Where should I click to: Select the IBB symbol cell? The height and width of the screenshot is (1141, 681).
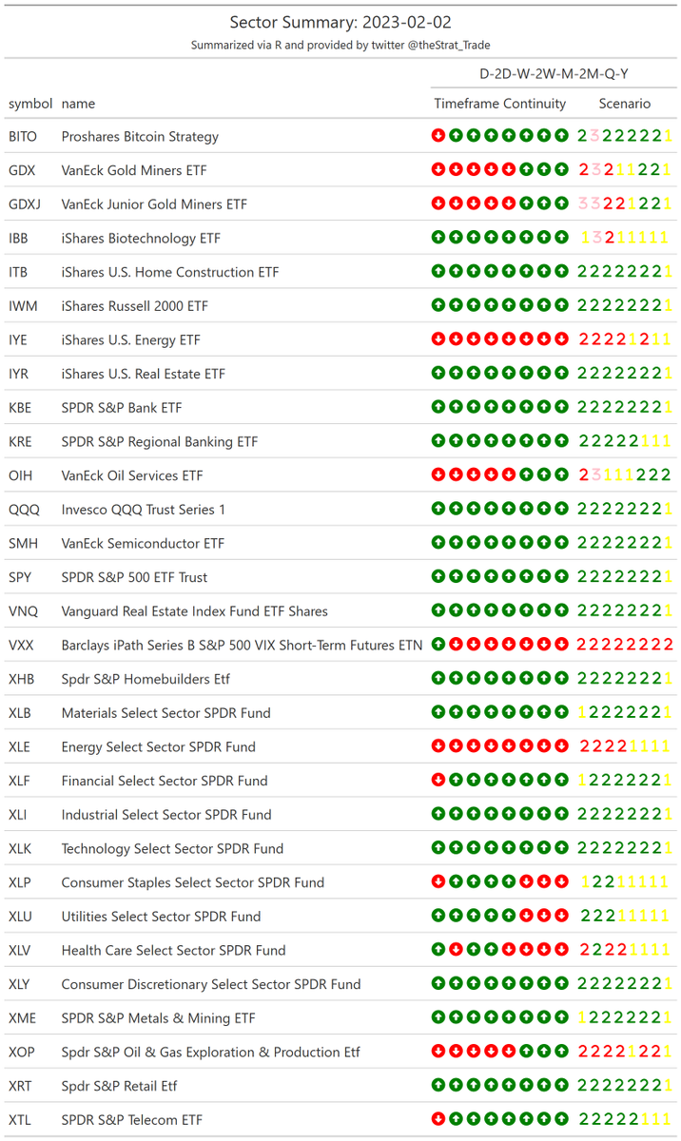coord(19,238)
